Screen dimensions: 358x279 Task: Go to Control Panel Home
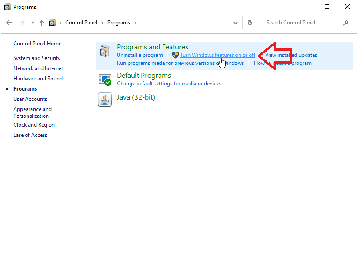point(37,44)
